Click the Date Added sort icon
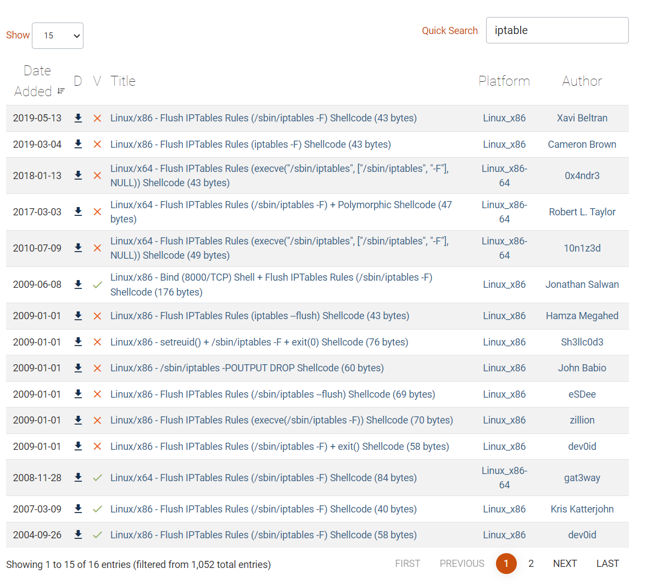647x585 pixels. 61,91
